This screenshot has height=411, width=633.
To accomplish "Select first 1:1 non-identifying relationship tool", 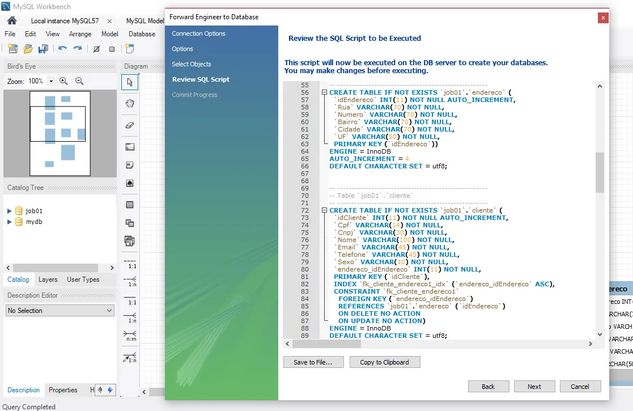I will point(130,264).
